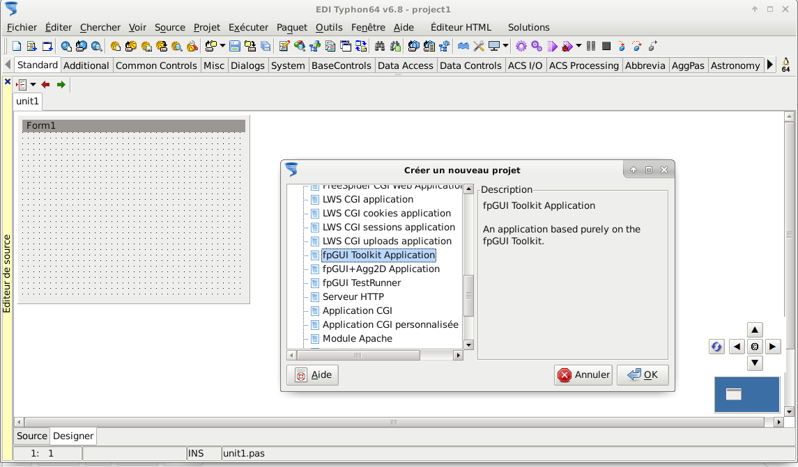Screen dimensions: 798x467
Task: Show more component palette tabs with right arrow
Action: click(770, 65)
